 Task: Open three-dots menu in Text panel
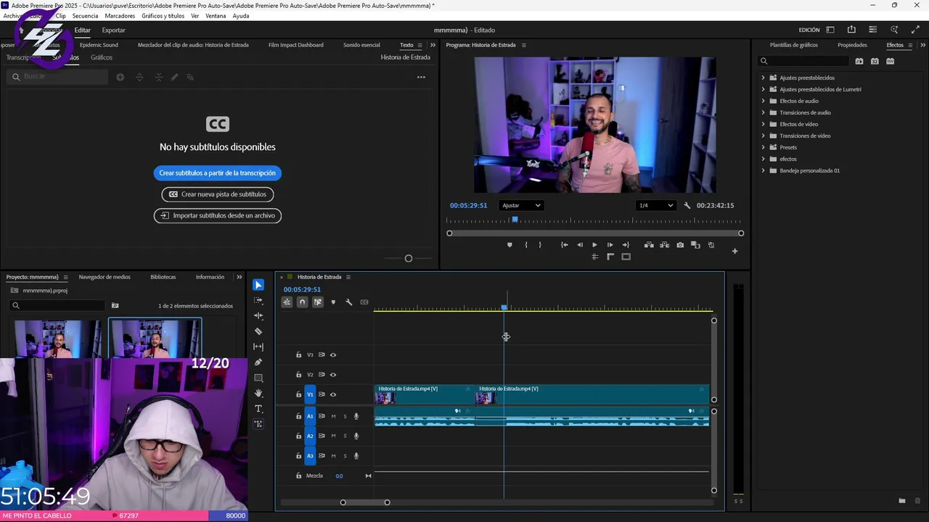[x=421, y=77]
